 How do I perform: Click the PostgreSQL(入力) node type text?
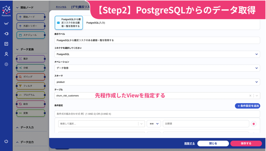tap(96, 23)
